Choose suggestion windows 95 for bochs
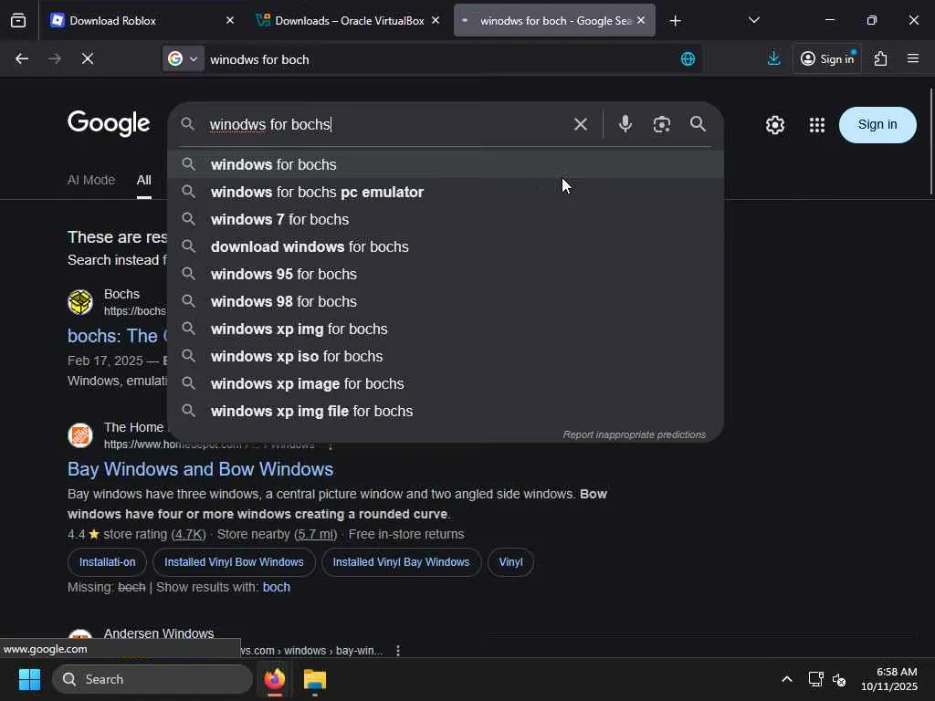This screenshot has height=701, width=935. click(x=446, y=274)
